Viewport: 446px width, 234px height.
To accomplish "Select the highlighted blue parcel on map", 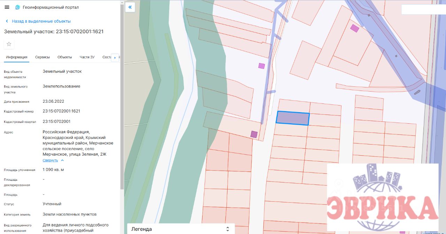I will 293,118.
